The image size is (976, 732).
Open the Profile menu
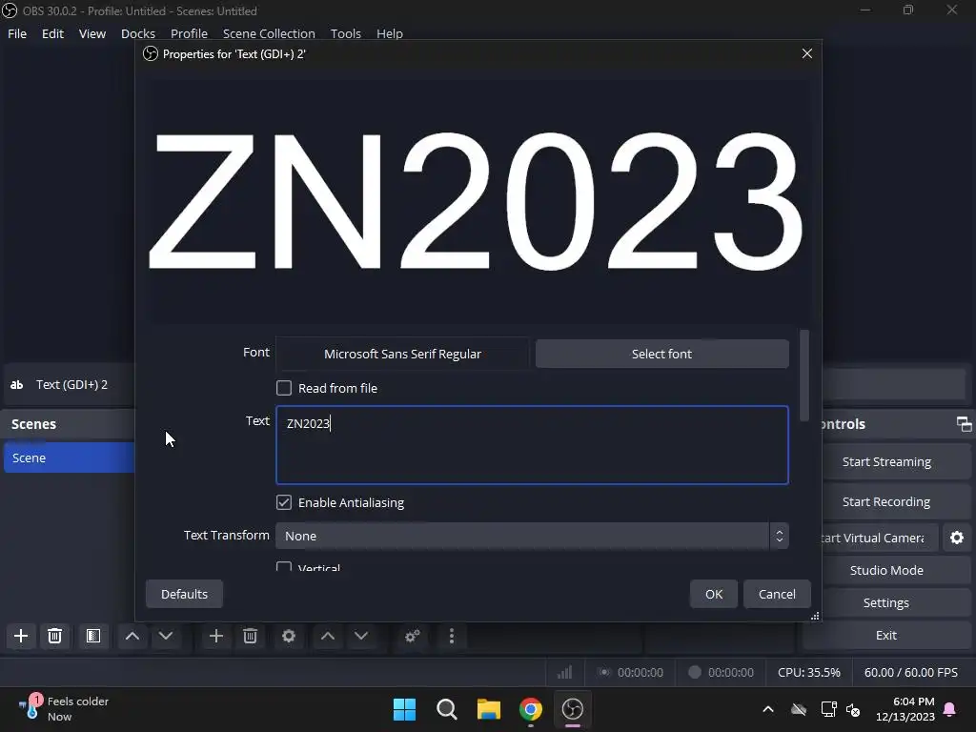point(190,33)
